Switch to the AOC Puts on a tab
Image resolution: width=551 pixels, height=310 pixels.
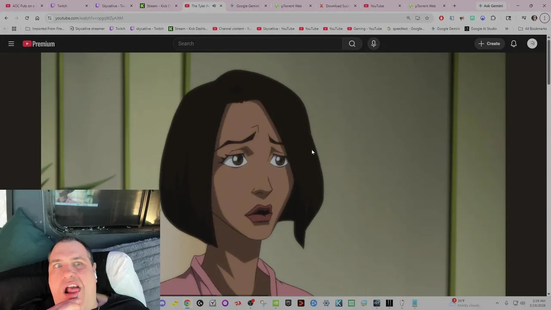23,6
